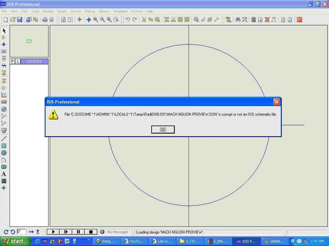This screenshot has height=246, width=329.
Task: Click the Save Design floppy icon
Action: 20,20
